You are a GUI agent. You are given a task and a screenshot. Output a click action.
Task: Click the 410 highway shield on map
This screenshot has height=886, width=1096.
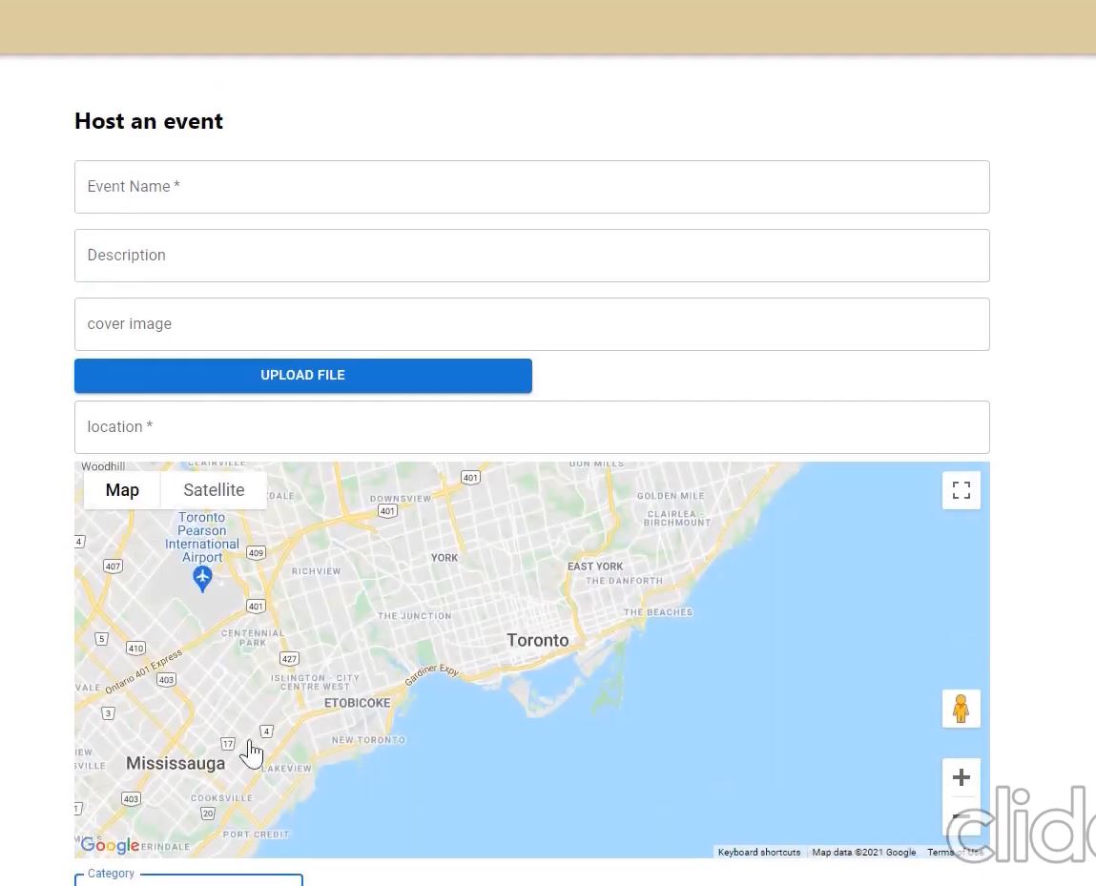(x=135, y=649)
